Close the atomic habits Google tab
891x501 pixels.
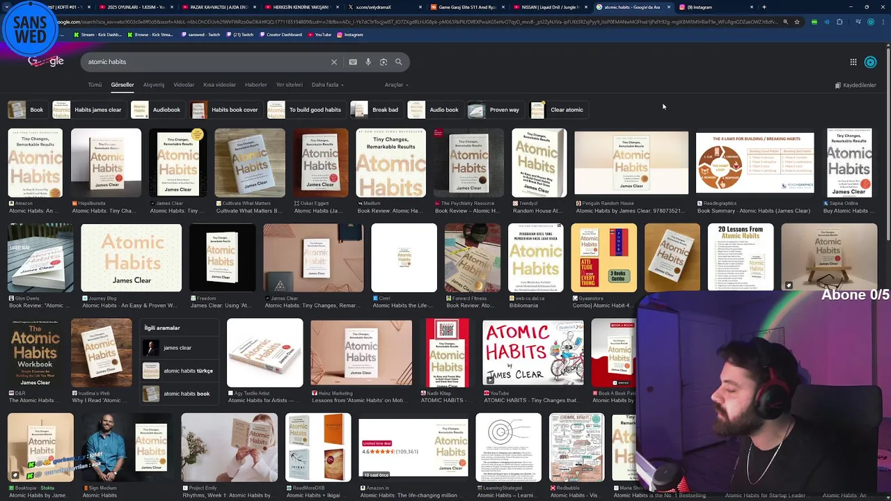tap(669, 7)
